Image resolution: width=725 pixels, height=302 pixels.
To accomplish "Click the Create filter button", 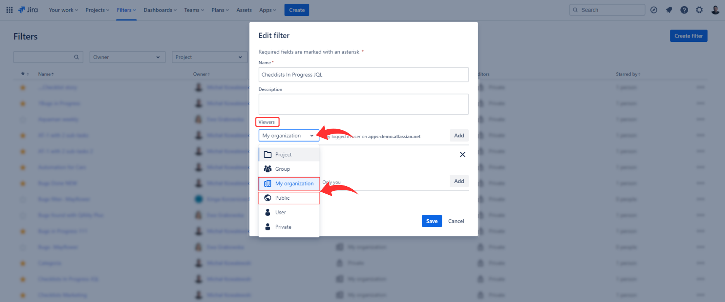I will pyautogui.click(x=689, y=36).
